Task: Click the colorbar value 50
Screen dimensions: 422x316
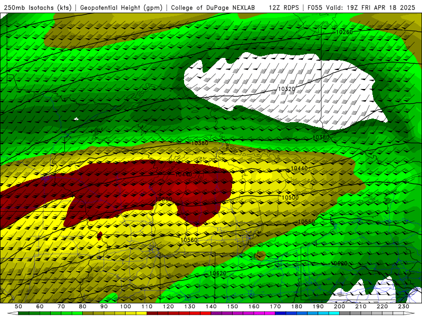Action: pyautogui.click(x=18, y=307)
